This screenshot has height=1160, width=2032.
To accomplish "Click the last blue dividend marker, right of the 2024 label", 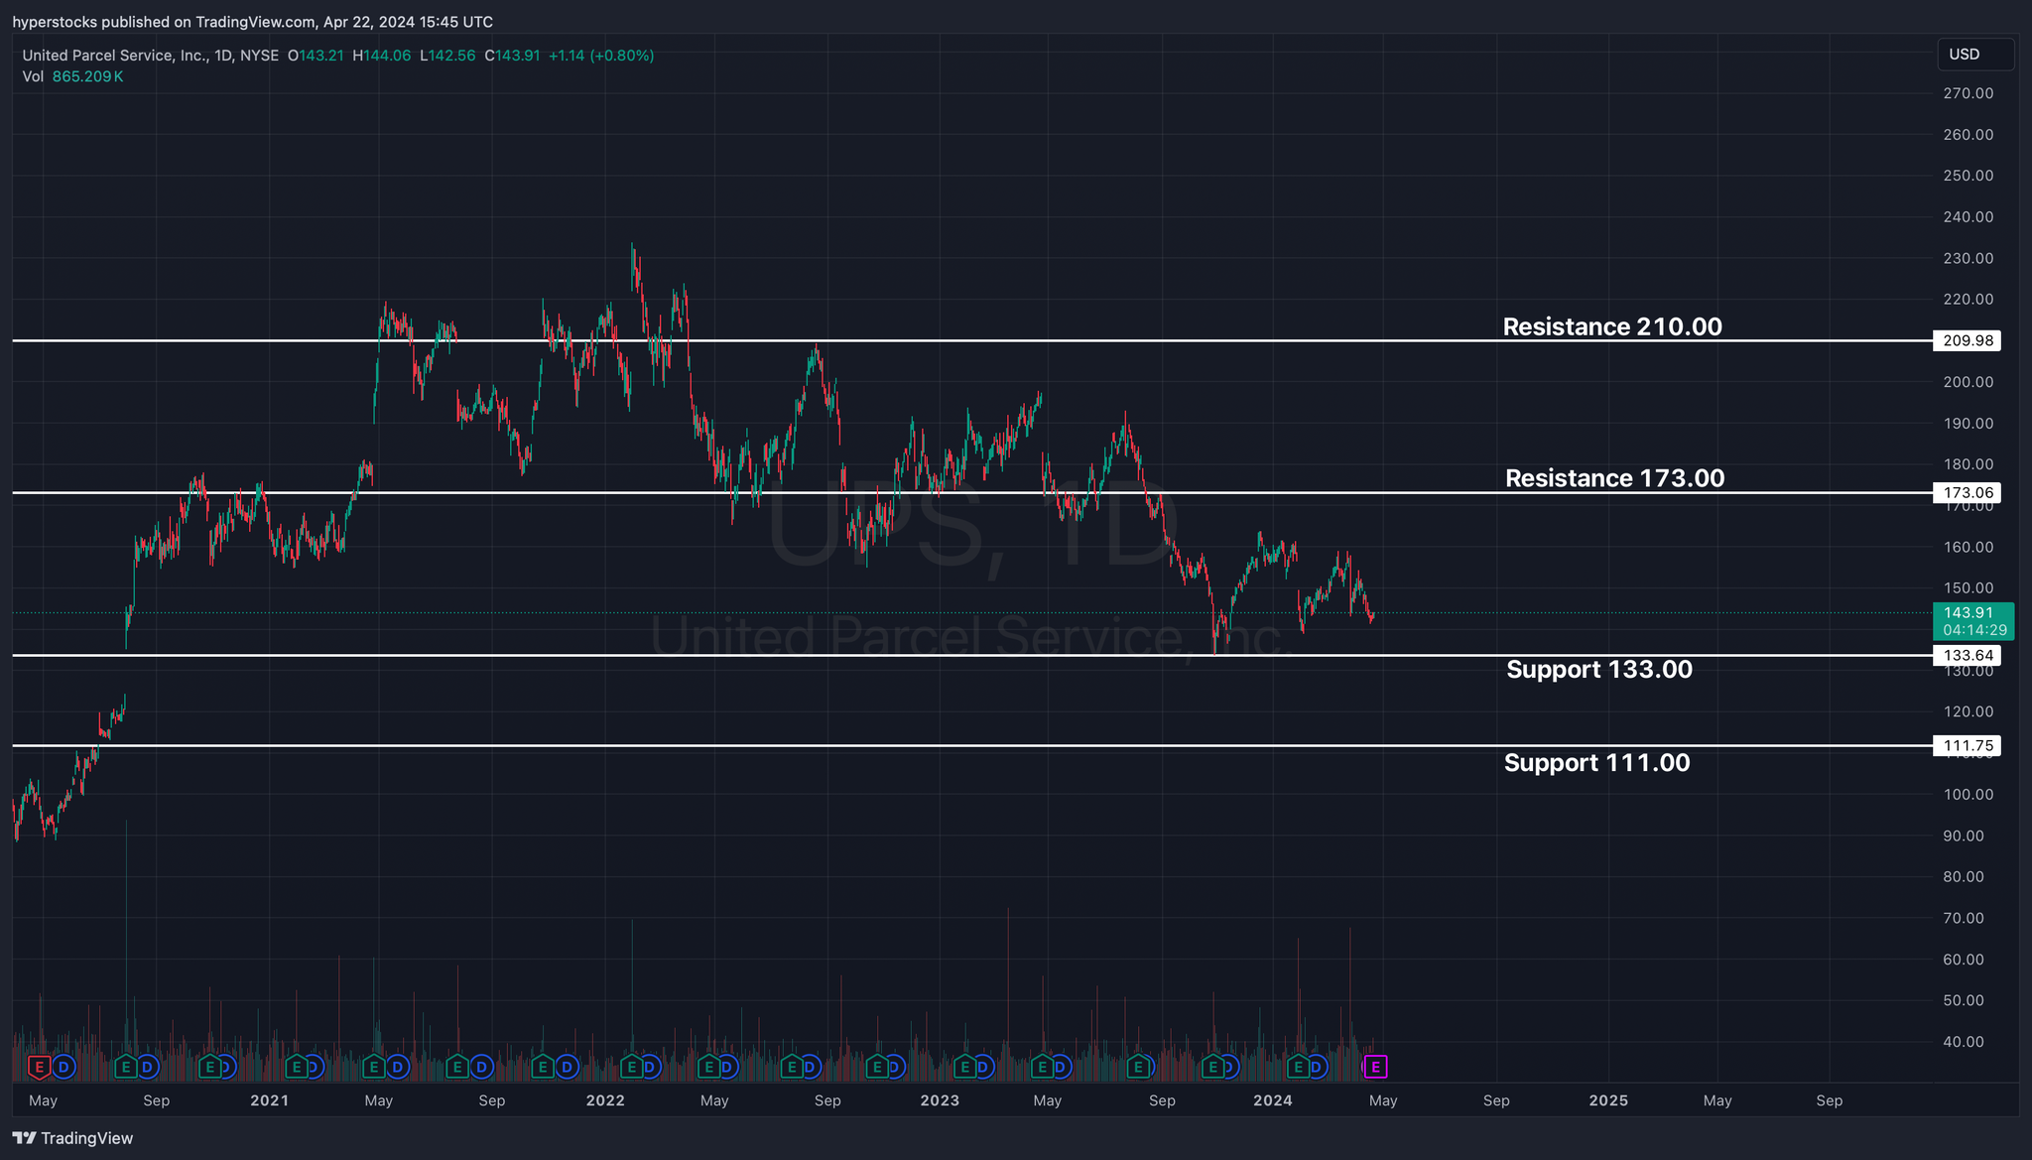I will tap(1317, 1068).
